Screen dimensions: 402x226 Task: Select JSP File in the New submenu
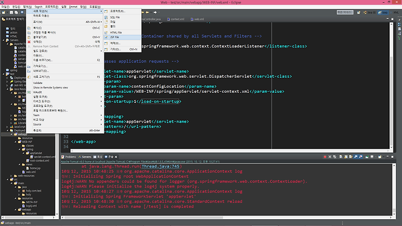coord(122,37)
